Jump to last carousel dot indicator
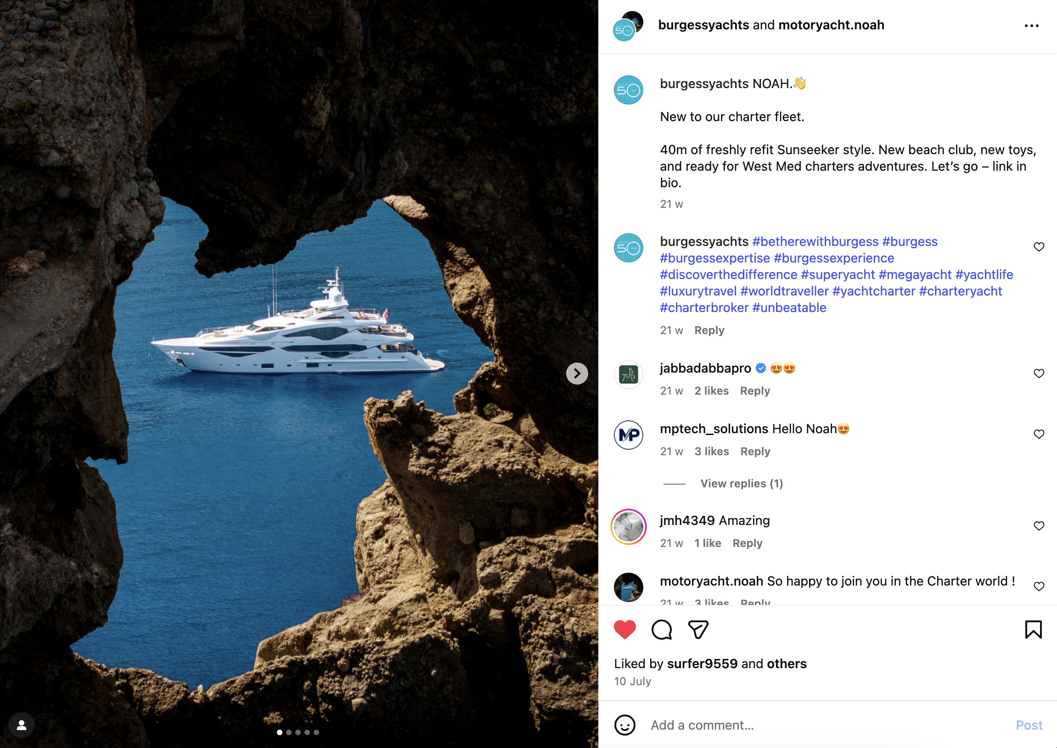Screen dimensions: 1057x748 pos(316,732)
